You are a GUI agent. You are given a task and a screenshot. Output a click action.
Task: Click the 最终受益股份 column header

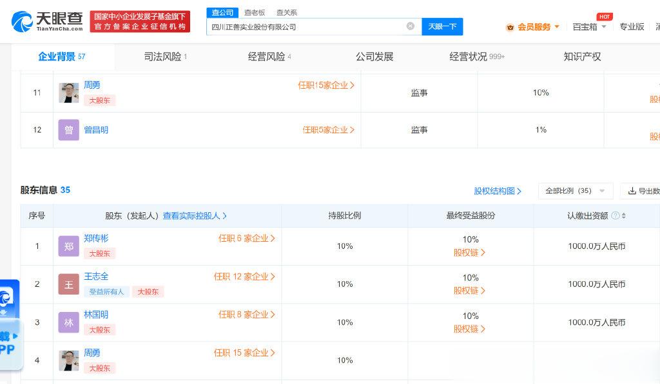click(x=470, y=215)
